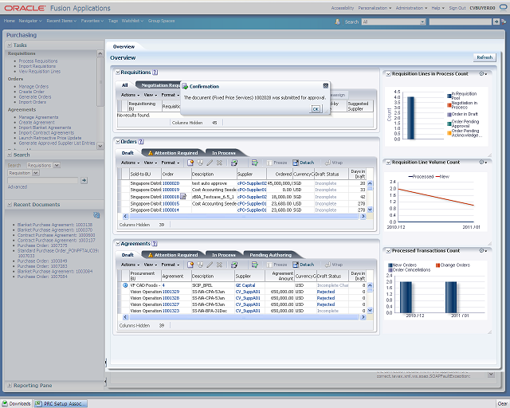Click the Refresh button on the Overview page
The image size is (510, 408).
484,57
